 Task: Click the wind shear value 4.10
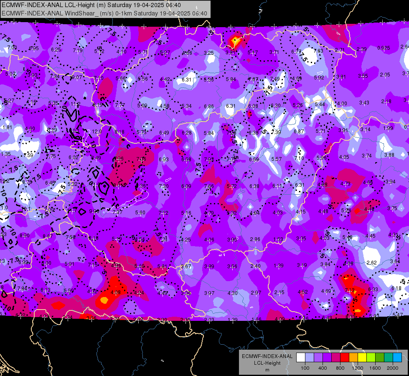[x=121, y=52]
